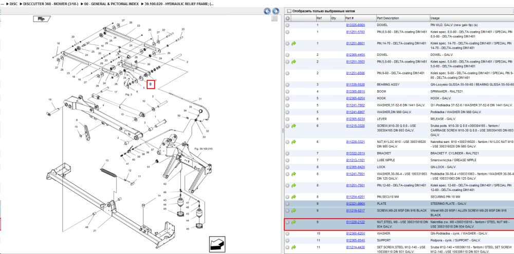Click the gray circle icon for HOOK row
The image size is (514, 254).
(287, 98)
